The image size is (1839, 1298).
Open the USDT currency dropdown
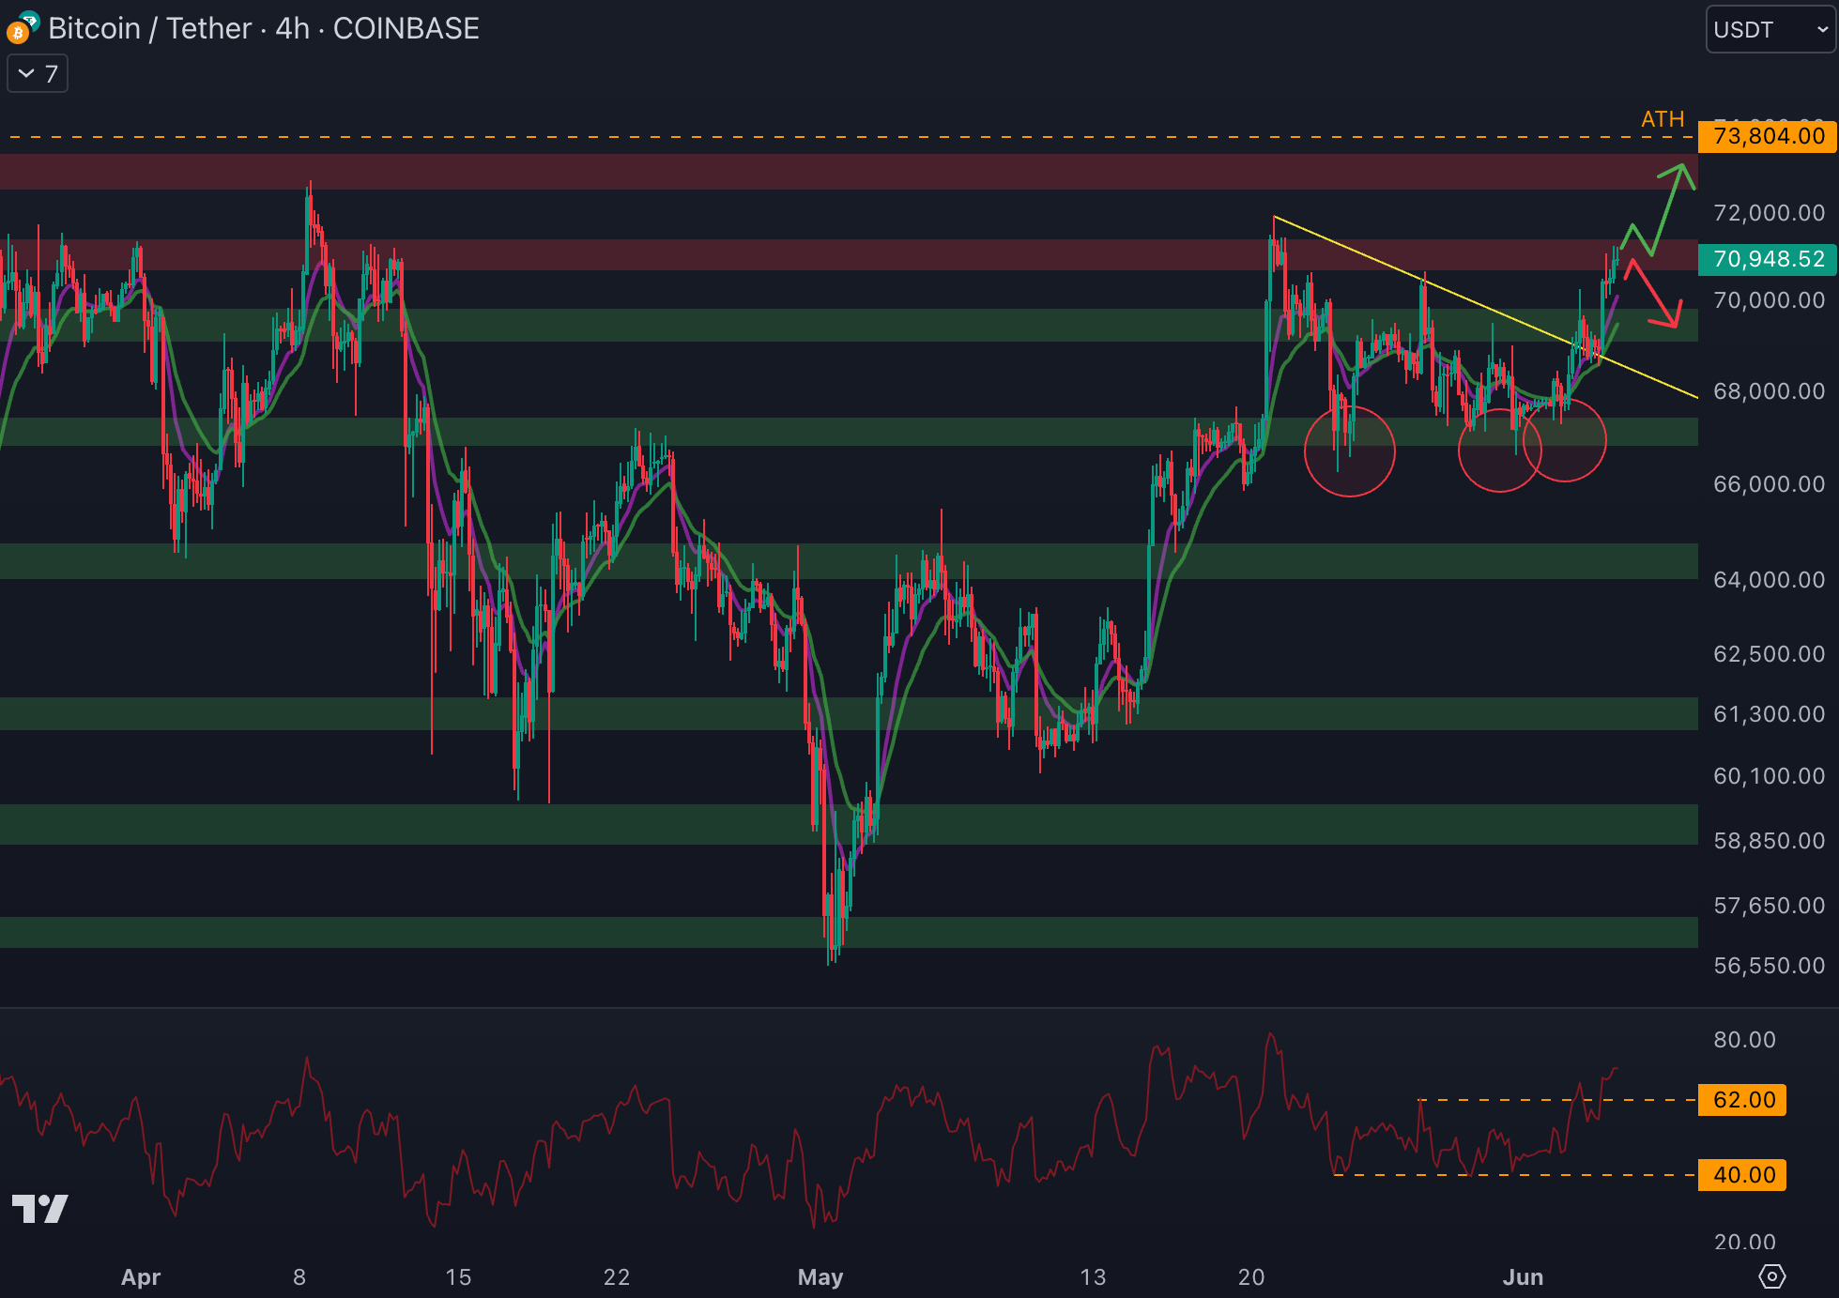[1770, 30]
